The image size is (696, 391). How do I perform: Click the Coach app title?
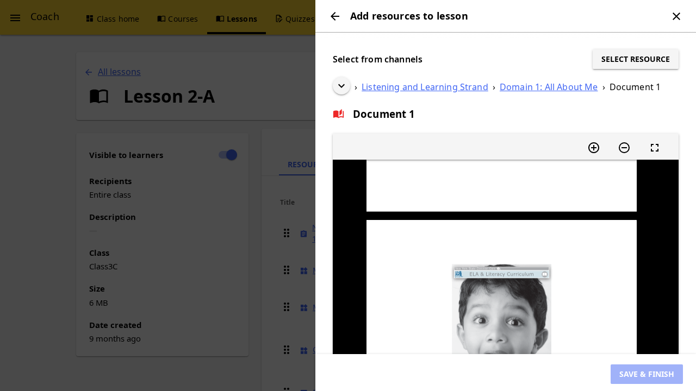[x=45, y=17]
